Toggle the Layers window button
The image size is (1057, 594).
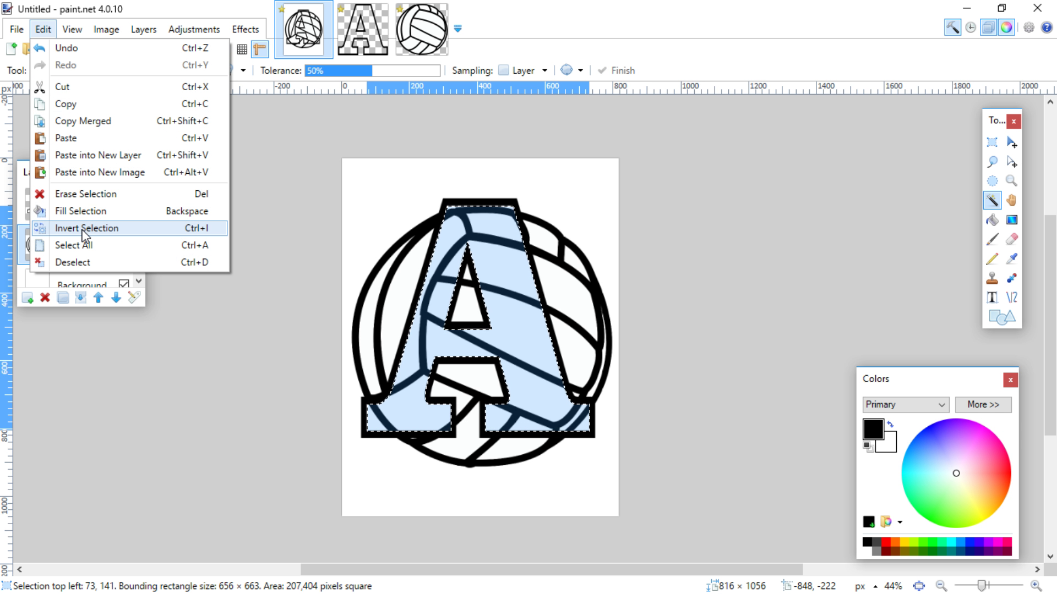[989, 28]
